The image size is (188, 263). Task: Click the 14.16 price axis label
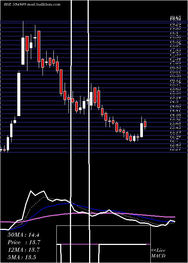point(176,115)
